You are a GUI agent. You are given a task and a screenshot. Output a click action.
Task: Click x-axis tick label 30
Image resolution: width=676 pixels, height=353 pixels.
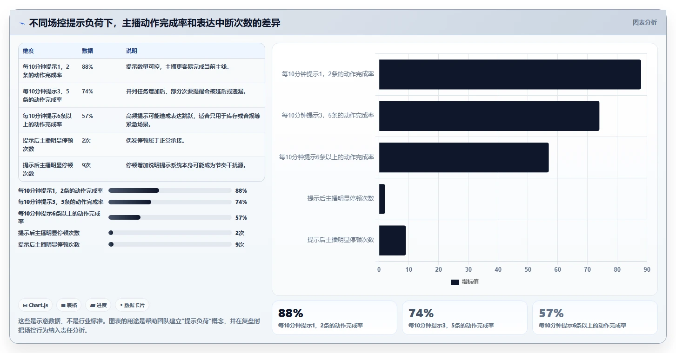tap(468, 269)
